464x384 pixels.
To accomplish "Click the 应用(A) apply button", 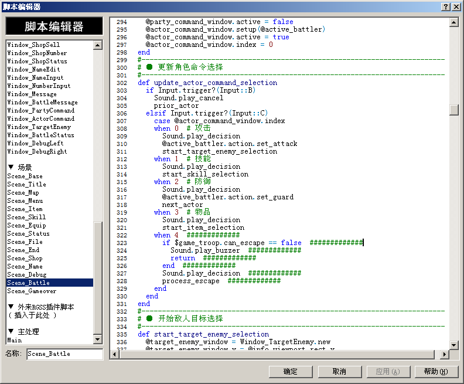I will 388,372.
